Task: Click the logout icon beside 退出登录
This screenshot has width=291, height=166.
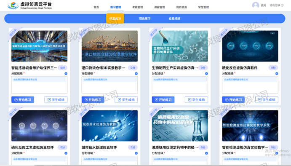Action: click(282, 5)
